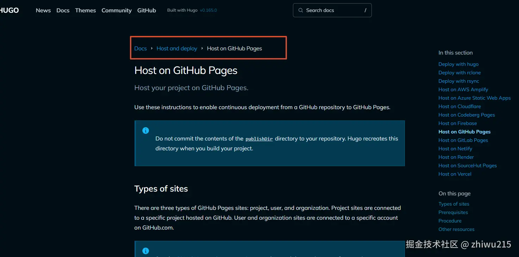Jump to the Other resources section

pyautogui.click(x=456, y=229)
